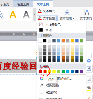Open the 文本填充 dropdown arrow

pyautogui.click(x=57, y=11)
